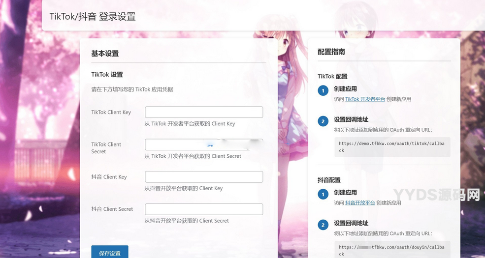Screen dimensions: 485x258
Task: Select step 1 badge under 抖音配置
Action: click(323, 195)
